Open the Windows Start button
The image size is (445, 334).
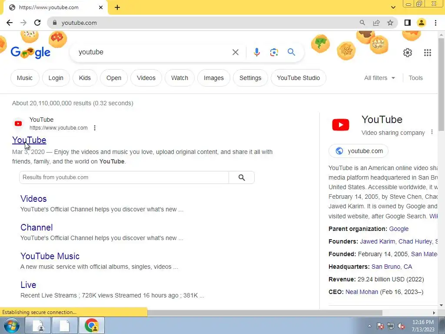(x=12, y=325)
